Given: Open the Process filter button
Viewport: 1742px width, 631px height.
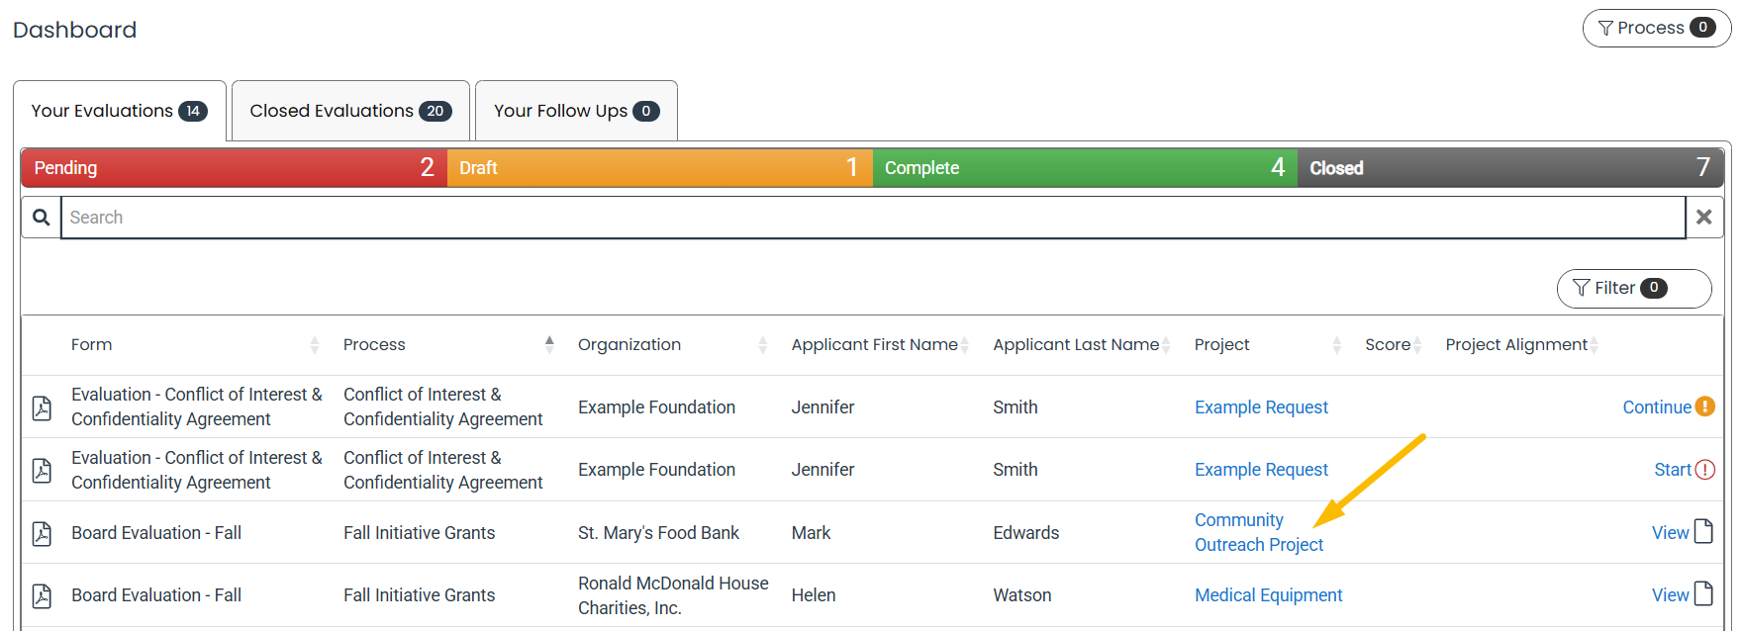Looking at the screenshot, I should point(1656,28).
